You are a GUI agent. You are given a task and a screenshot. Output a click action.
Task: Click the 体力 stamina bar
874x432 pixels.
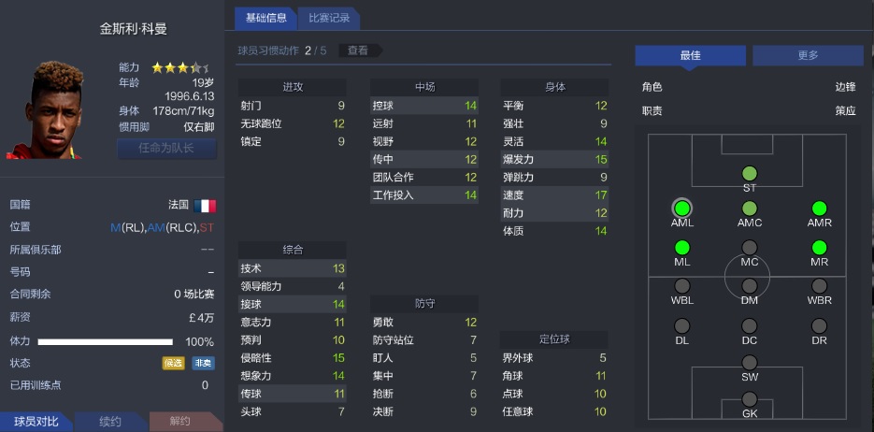coord(106,341)
